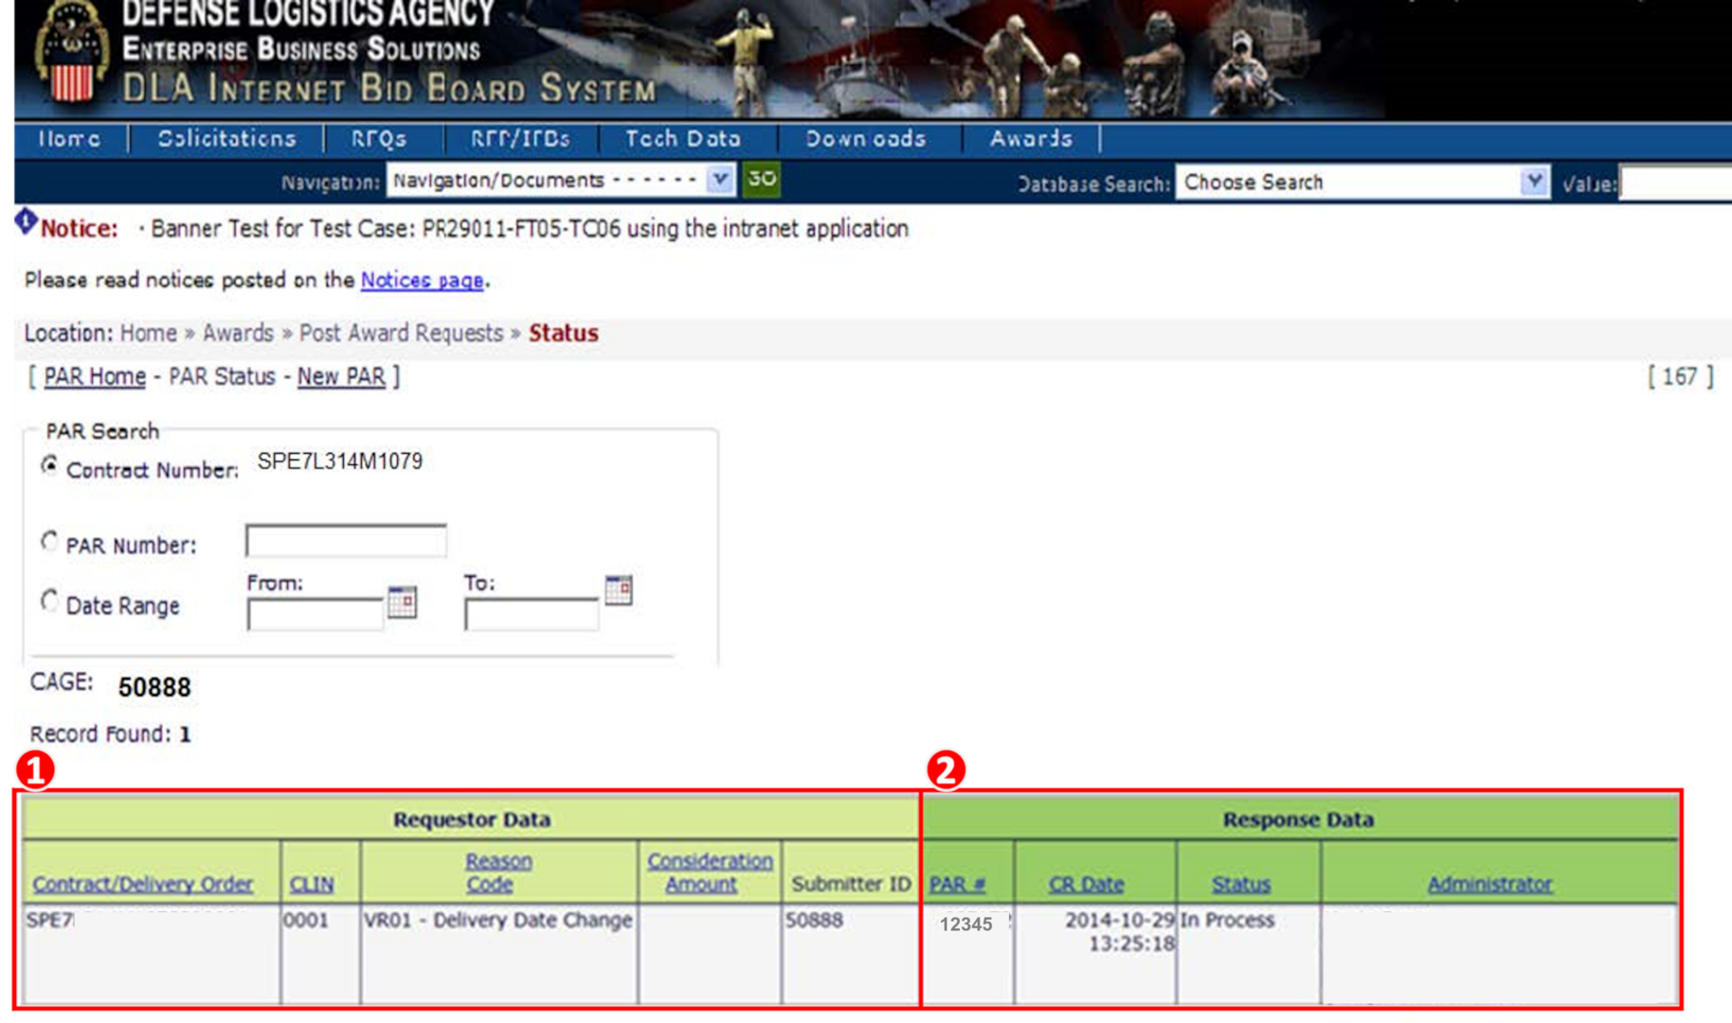Click the Status breadcrumb text

point(564,333)
